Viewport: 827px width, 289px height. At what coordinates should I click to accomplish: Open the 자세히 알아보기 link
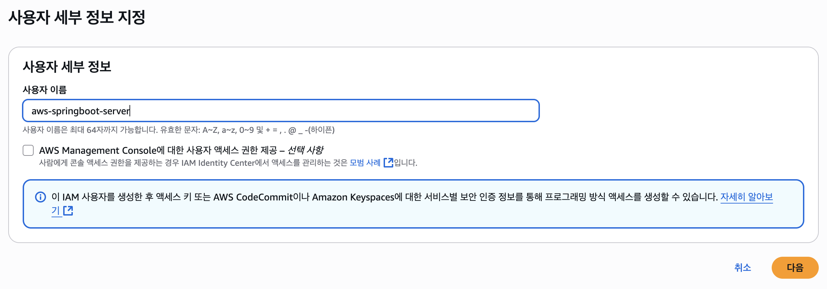click(x=746, y=197)
